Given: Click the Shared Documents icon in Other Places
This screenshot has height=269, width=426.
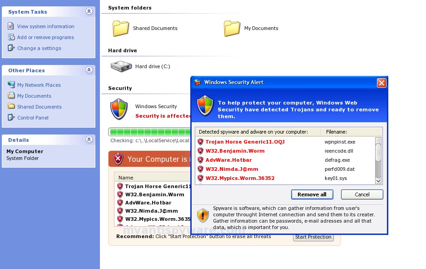Looking at the screenshot, I should [x=11, y=106].
